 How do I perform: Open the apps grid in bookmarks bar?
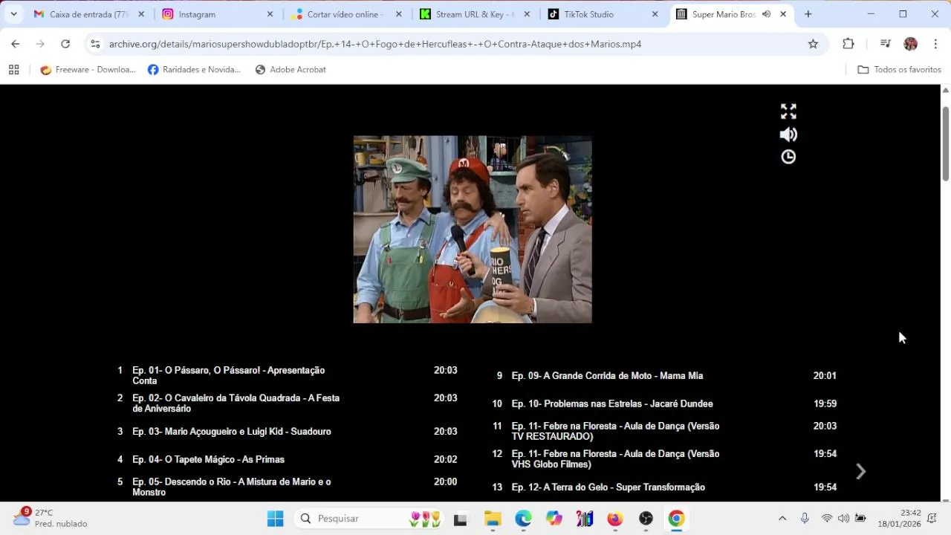13,70
